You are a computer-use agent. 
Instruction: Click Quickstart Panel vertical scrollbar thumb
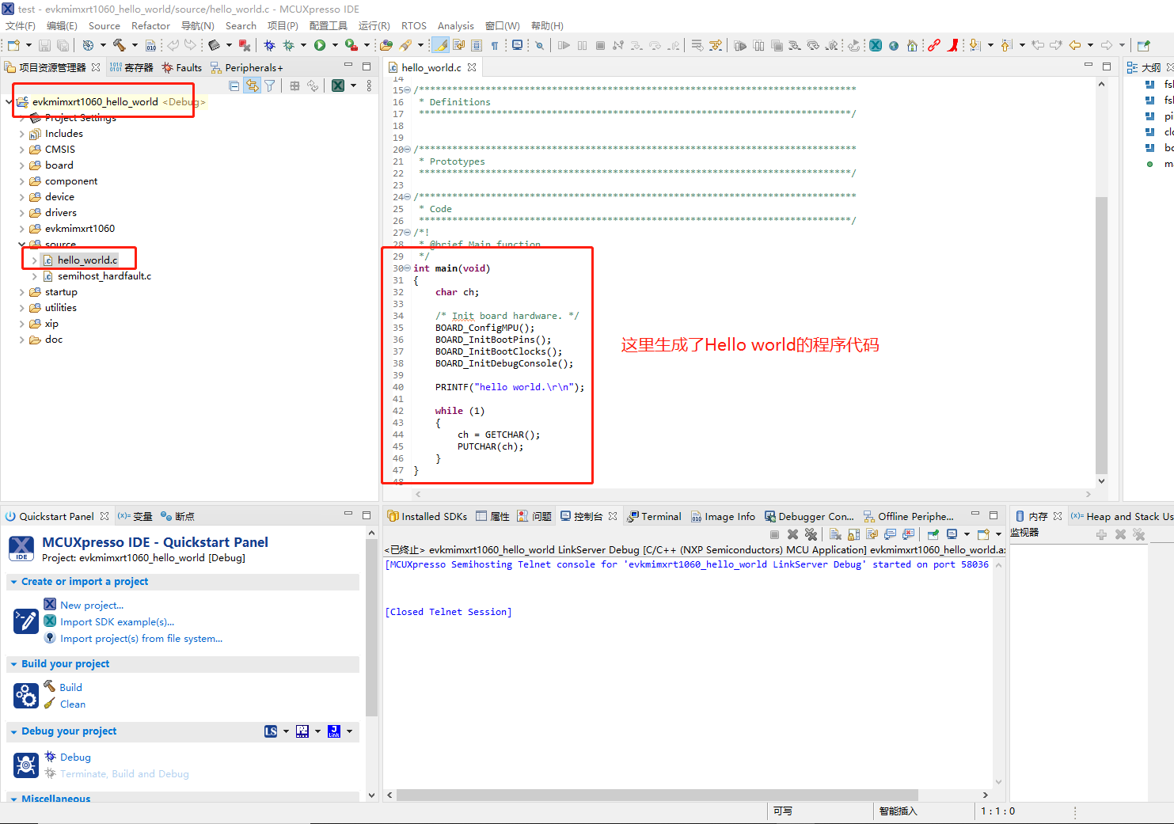(x=371, y=628)
